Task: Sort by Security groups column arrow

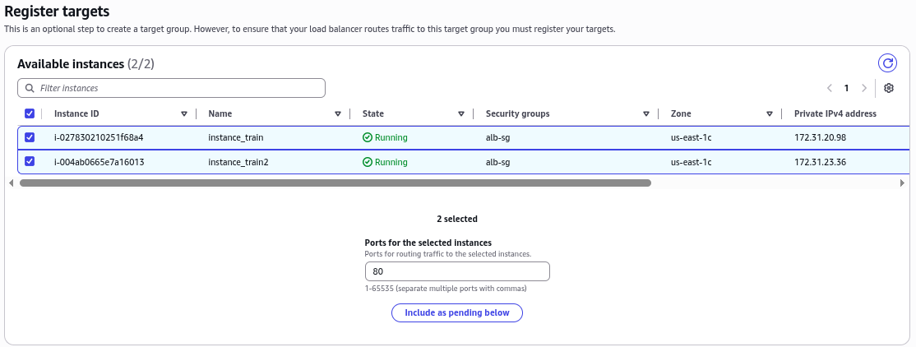Action: 646,114
